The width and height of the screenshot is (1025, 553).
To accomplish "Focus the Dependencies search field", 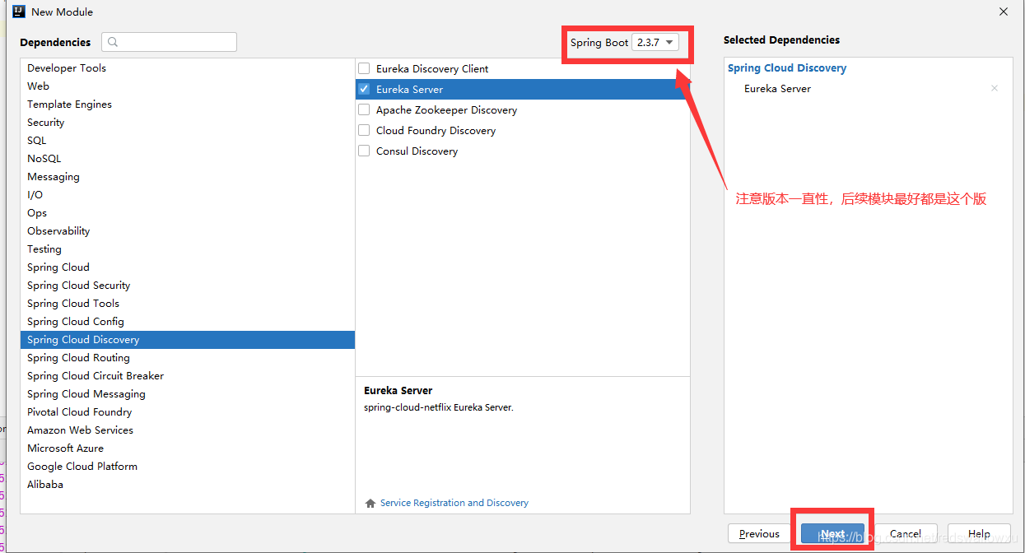I will 169,42.
